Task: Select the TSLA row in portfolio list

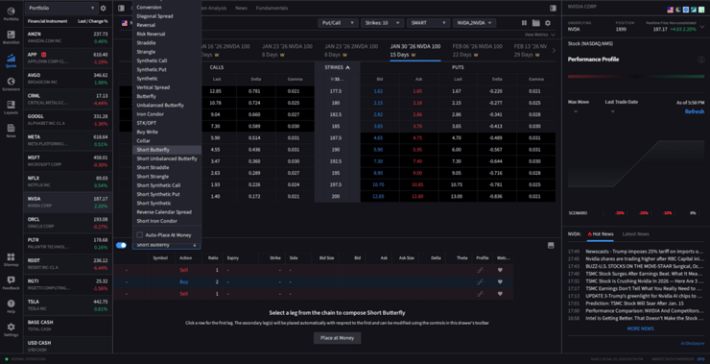Action: tap(67, 304)
